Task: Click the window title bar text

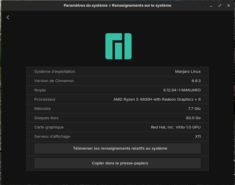Action: pyautogui.click(x=117, y=6)
